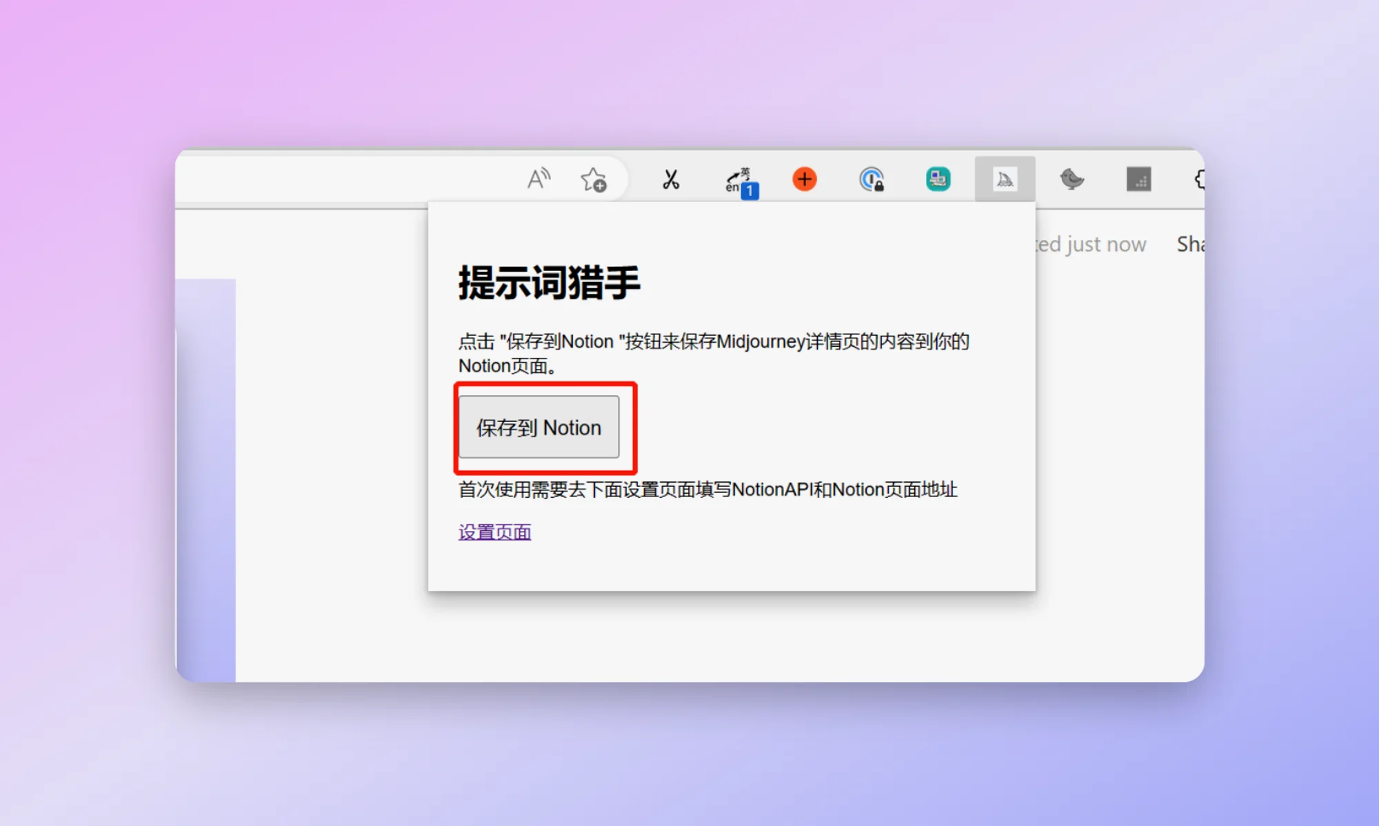Toggle the highlighted sailboat prompt hunter extension

point(1005,179)
